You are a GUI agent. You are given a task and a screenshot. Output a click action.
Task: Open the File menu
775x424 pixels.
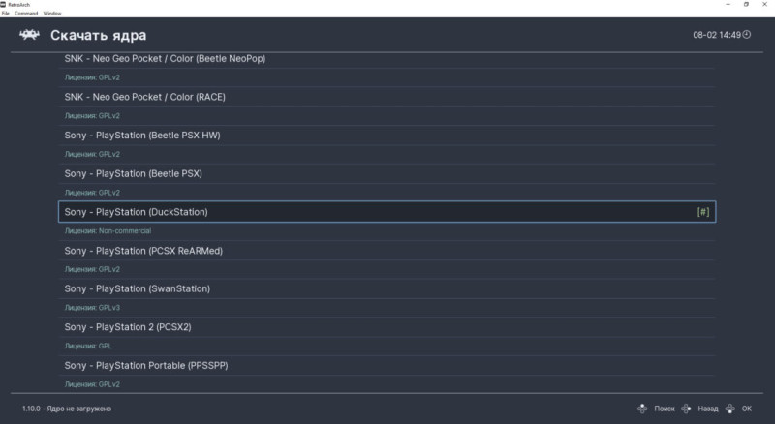(6, 14)
